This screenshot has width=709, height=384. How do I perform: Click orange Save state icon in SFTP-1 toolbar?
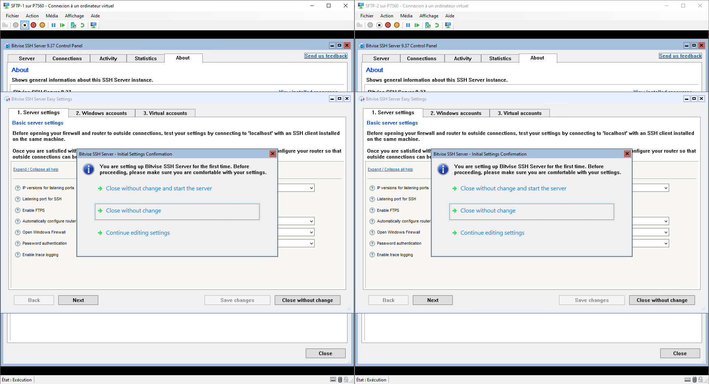coord(42,25)
